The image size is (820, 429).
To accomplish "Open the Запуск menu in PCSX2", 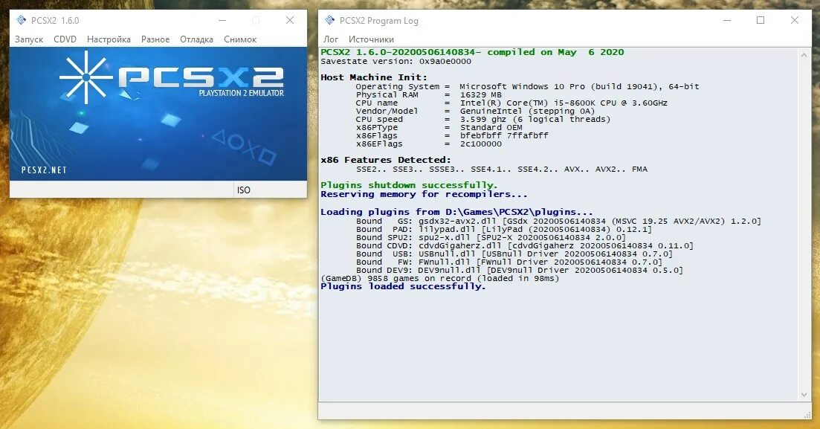I will coord(29,39).
